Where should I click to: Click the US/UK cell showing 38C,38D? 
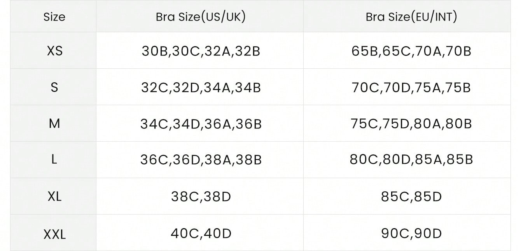click(x=201, y=196)
